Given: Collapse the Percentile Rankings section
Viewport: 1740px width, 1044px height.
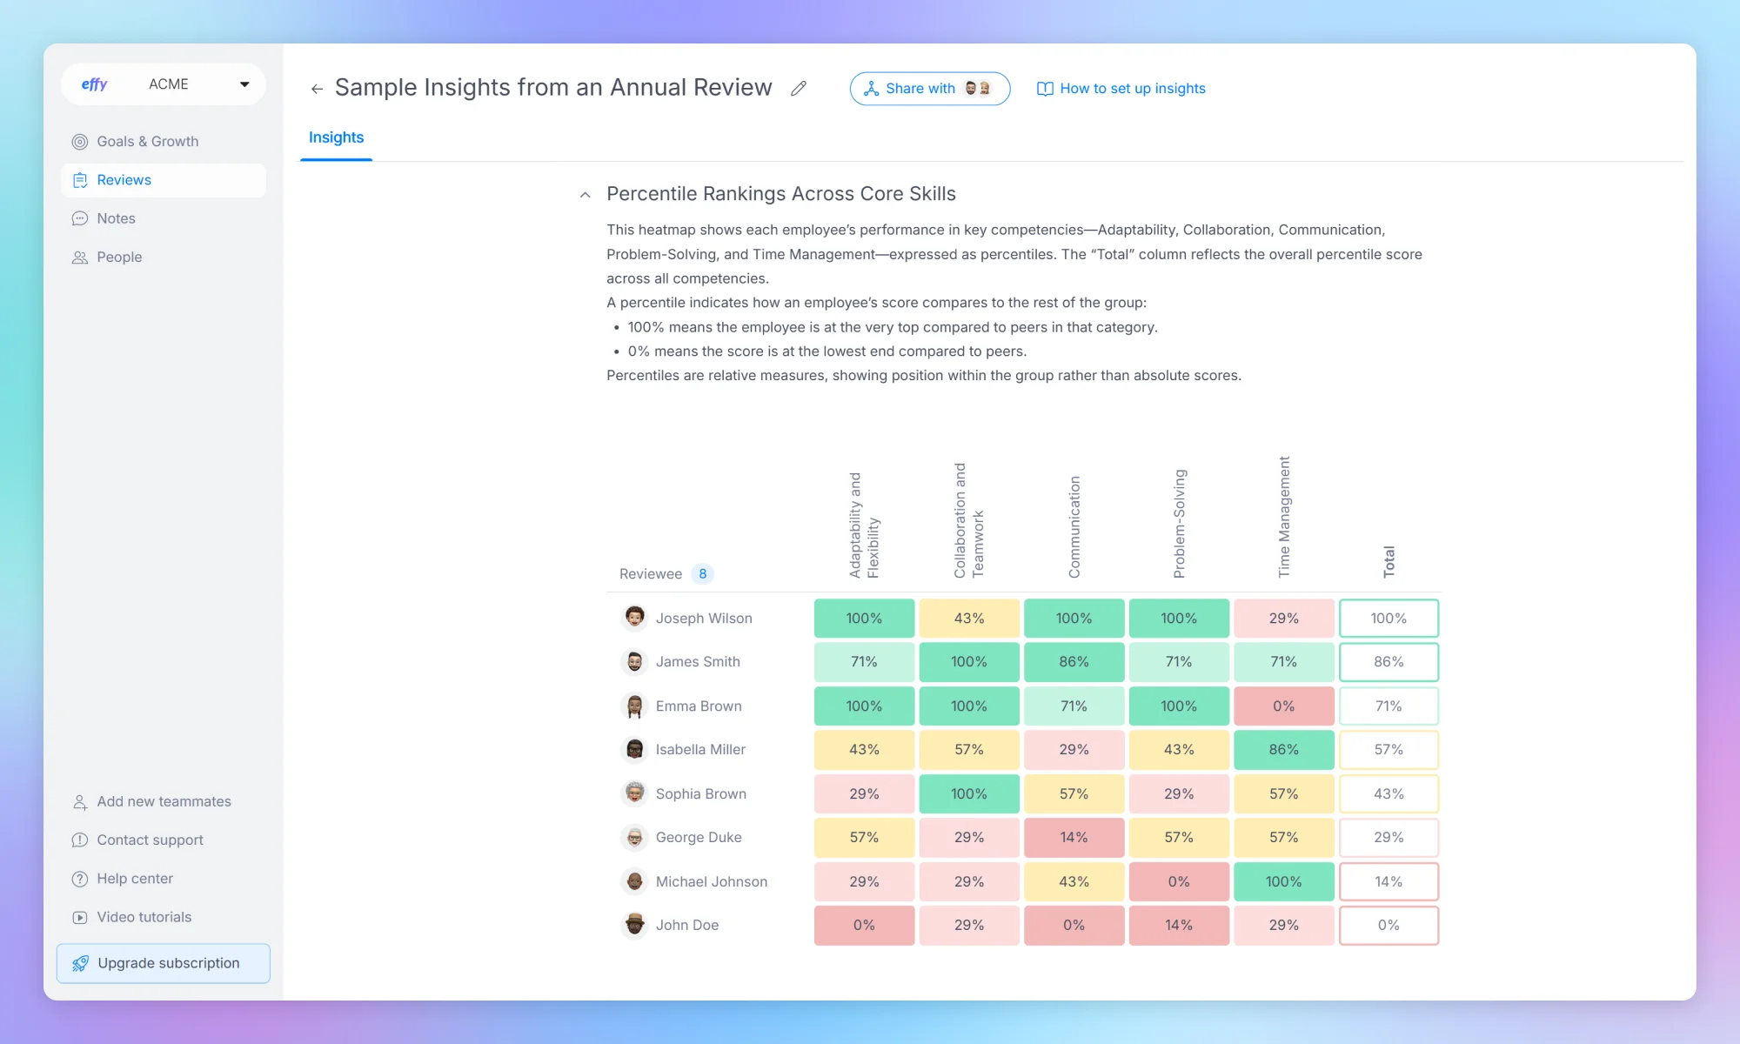Looking at the screenshot, I should coord(585,195).
